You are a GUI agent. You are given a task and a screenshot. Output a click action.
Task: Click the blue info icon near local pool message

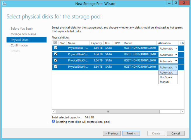click(53, 121)
